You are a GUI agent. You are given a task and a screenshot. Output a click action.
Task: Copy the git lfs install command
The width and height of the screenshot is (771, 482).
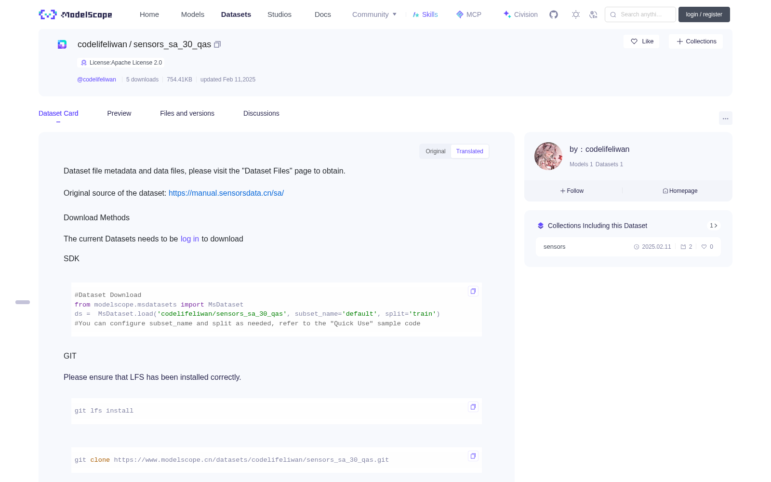coord(473,407)
